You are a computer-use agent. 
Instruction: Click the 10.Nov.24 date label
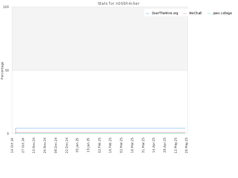(34, 145)
